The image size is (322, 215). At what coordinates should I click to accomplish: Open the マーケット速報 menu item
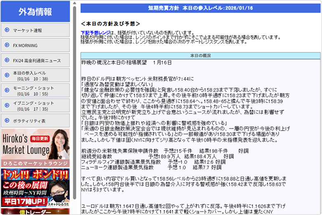[35, 30]
